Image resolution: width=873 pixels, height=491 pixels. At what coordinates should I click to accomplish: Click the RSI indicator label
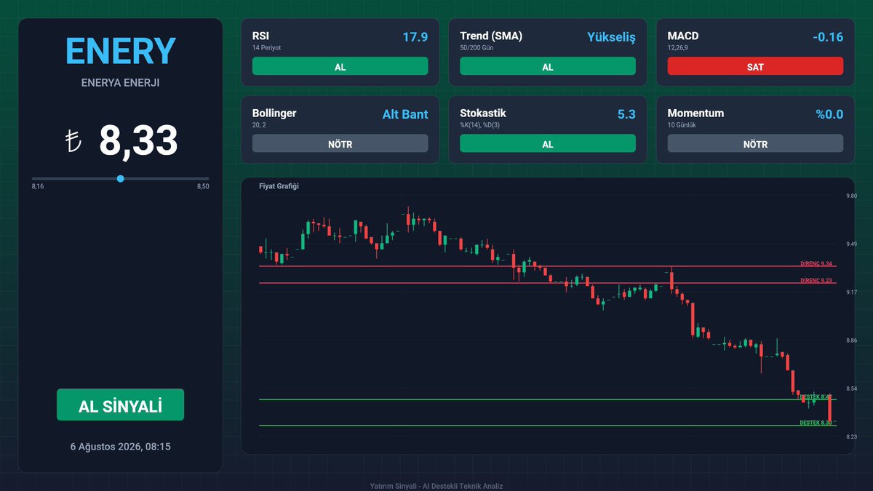point(261,36)
